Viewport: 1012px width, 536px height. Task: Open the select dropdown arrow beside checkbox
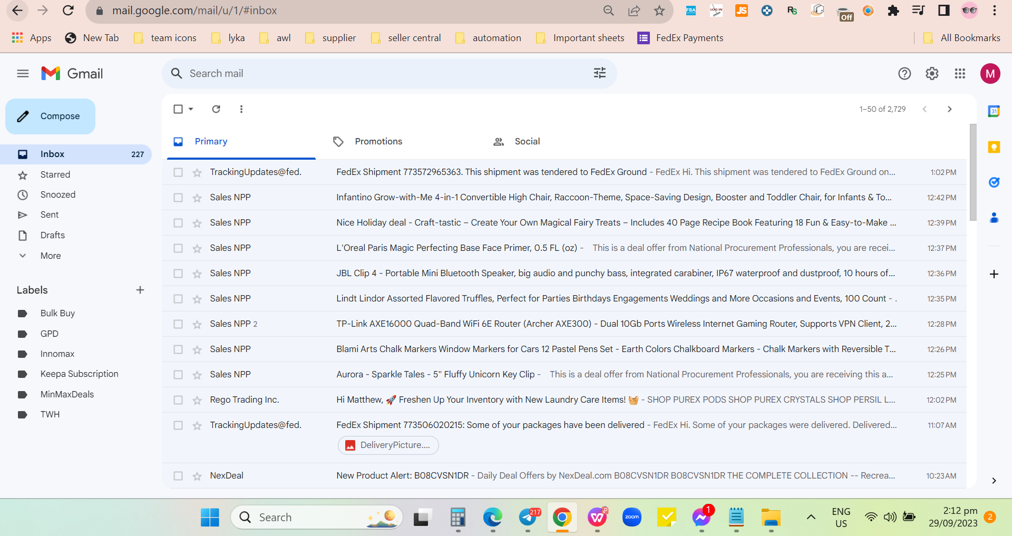pos(191,109)
